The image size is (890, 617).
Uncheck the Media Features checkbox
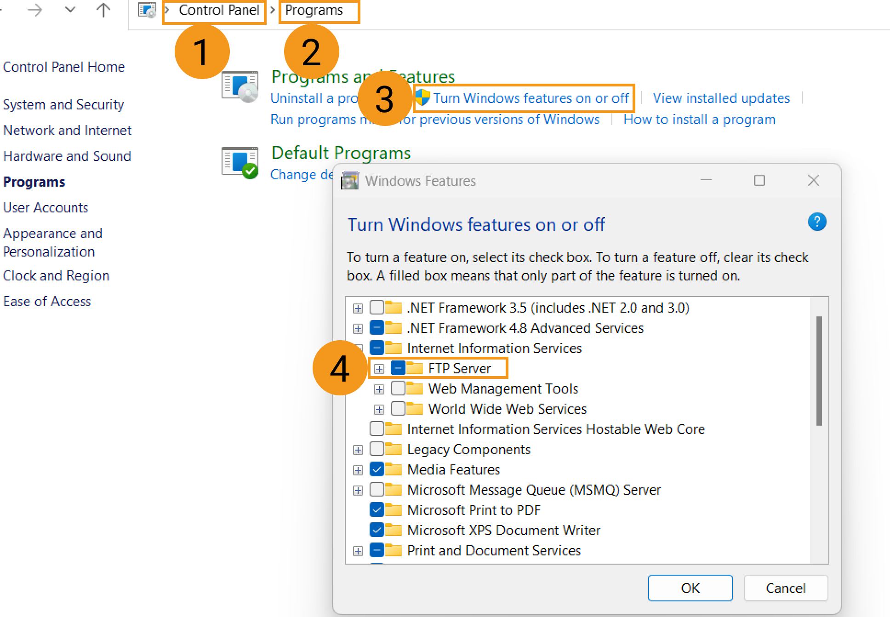click(377, 469)
